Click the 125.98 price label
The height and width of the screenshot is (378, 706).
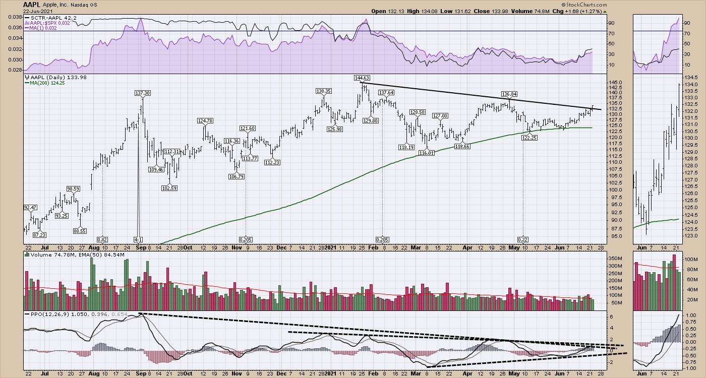(x=334, y=129)
